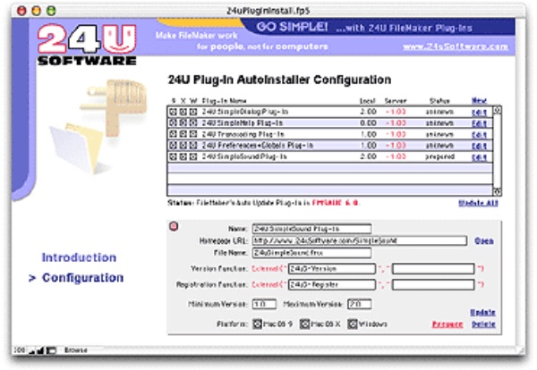
Task: Click Edit for 24U SimpleHelp Plug-In
Action: (479, 124)
